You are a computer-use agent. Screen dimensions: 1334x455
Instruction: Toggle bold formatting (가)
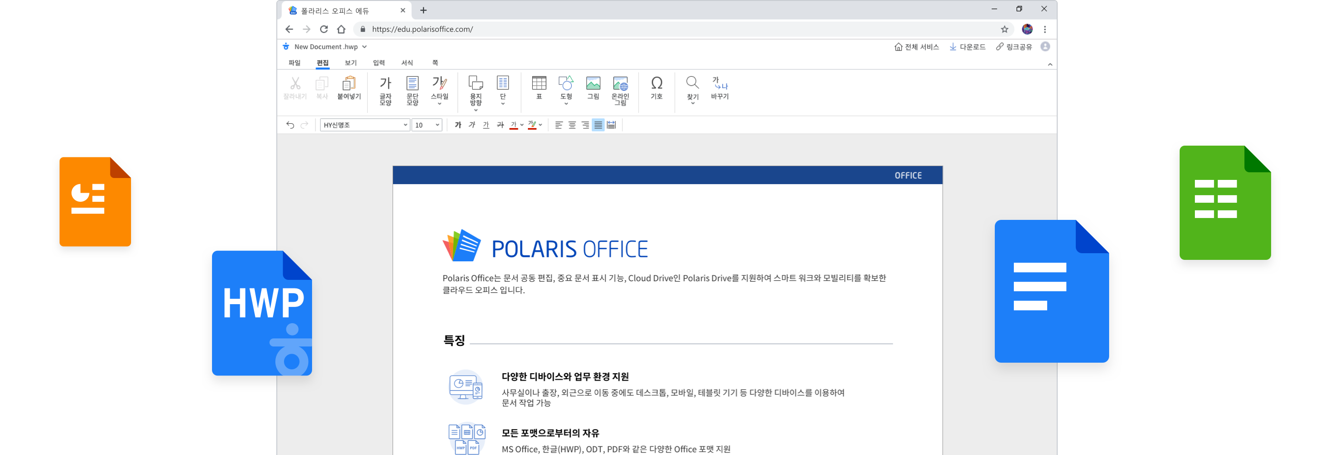[458, 125]
